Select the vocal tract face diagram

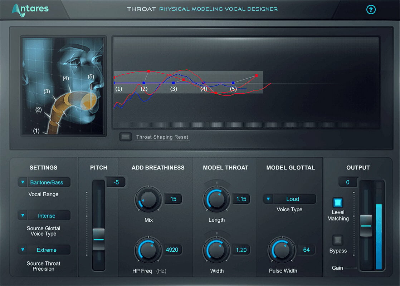tap(63, 86)
